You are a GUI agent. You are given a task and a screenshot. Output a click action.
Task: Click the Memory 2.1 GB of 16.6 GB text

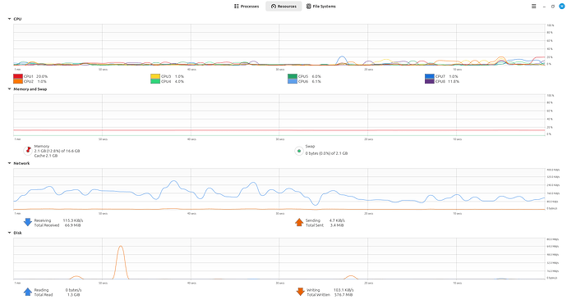pyautogui.click(x=58, y=151)
